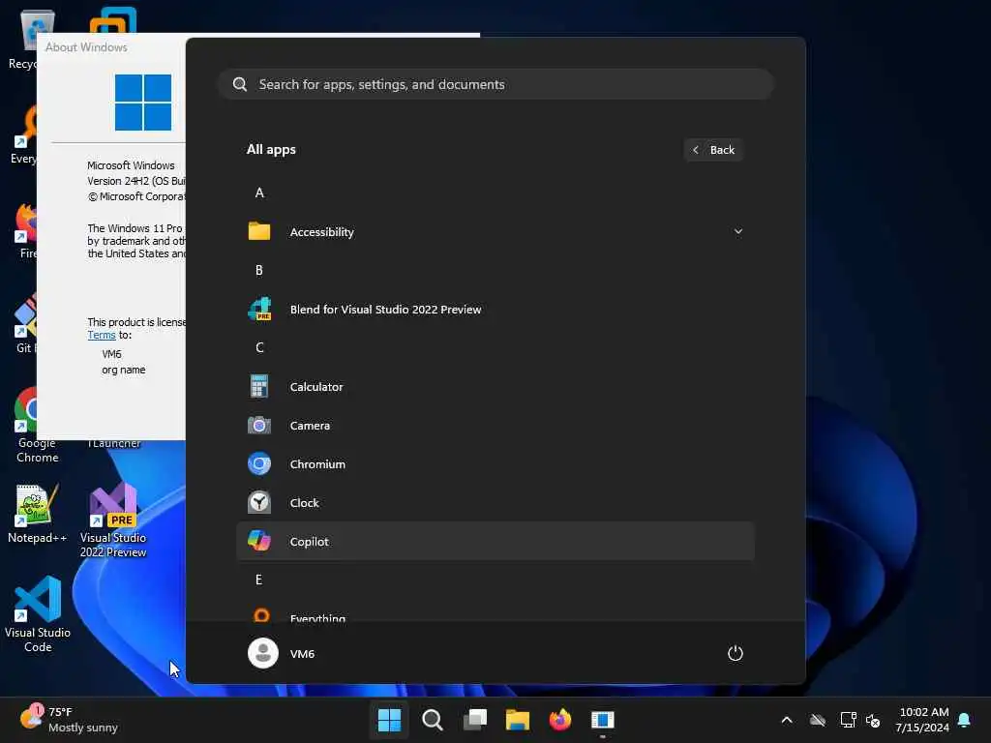Screen dimensions: 991x743
Task: Open Everything from the app list
Action: 495,616
